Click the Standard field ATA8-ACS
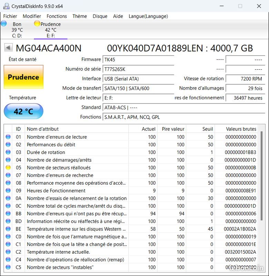Image resolution: width=269 pixels, height=276 pixels. [x=184, y=108]
